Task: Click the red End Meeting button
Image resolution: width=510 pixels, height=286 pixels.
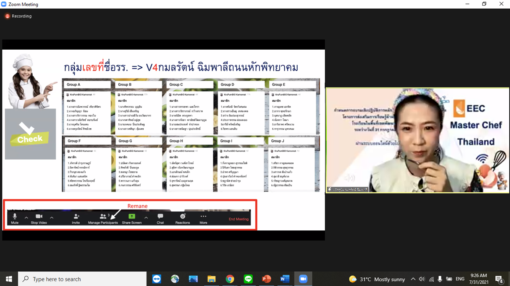Action: (239, 220)
